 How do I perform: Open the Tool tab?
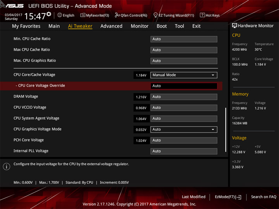click(179, 26)
